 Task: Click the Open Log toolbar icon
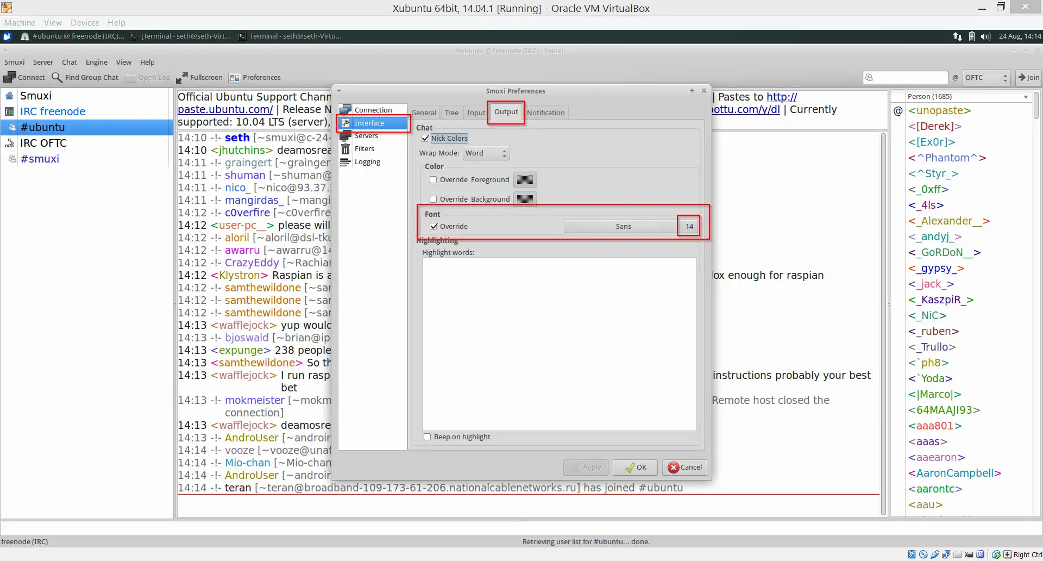click(130, 78)
